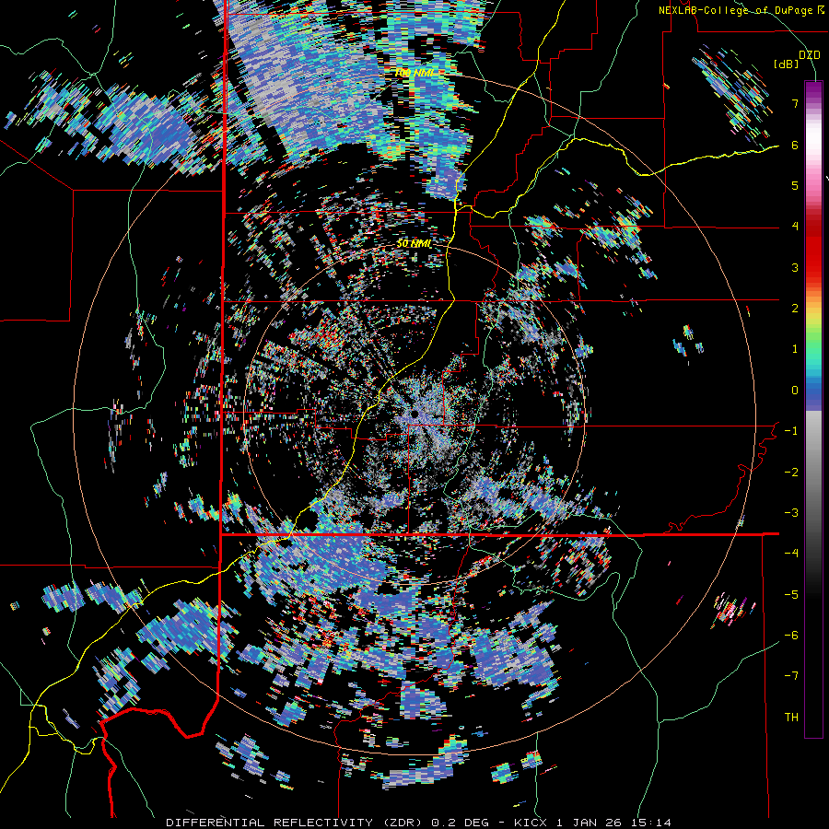Click the red band of the color bar
The width and height of the screenshot is (829, 829).
point(813,254)
